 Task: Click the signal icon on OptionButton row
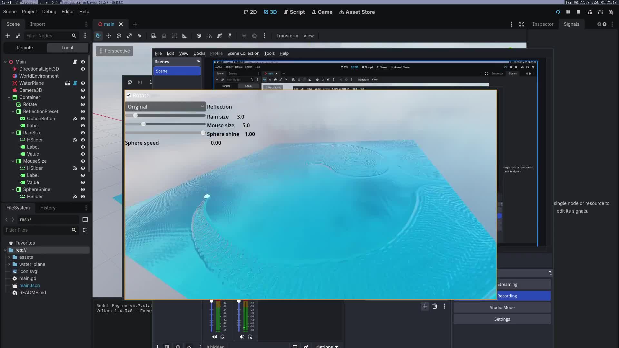[75, 119]
